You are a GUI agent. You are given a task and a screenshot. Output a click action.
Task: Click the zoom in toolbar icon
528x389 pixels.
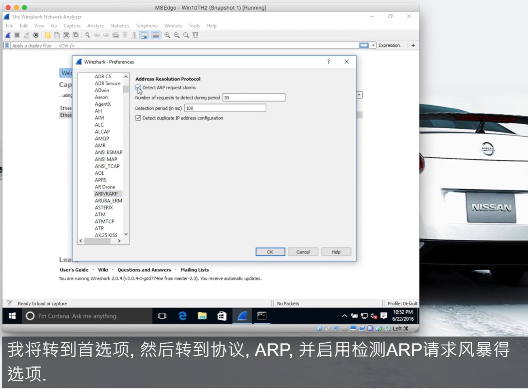pos(167,36)
